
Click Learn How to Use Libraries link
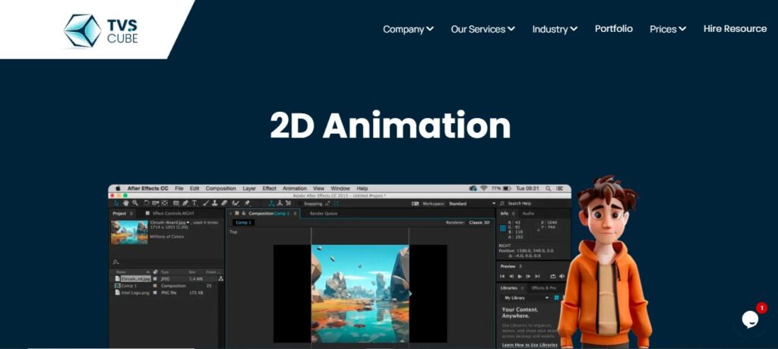pos(528,344)
